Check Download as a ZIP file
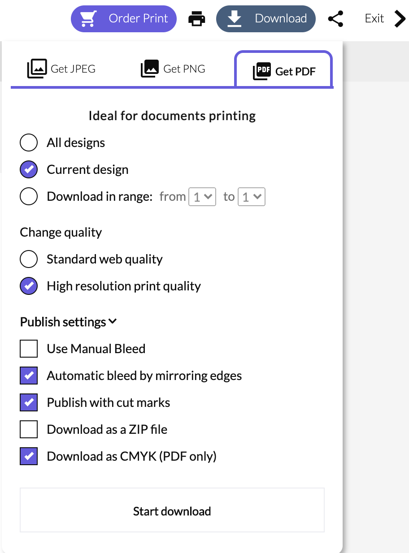409x553 pixels. coord(29,429)
